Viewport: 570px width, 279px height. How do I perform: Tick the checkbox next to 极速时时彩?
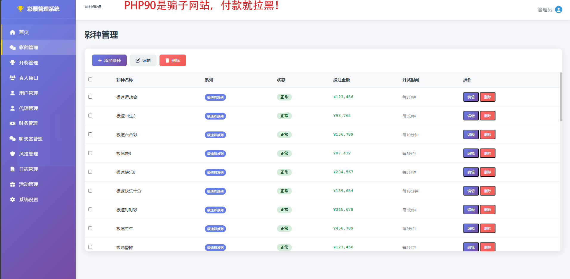point(90,210)
